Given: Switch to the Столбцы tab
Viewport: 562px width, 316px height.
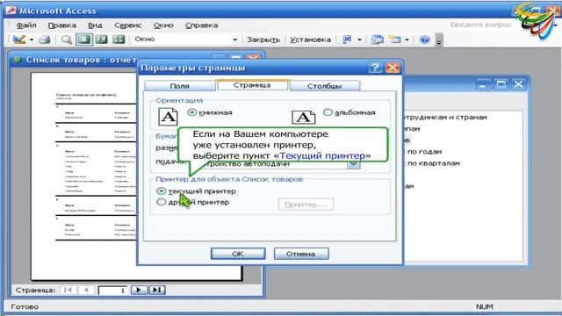Looking at the screenshot, I should tap(324, 86).
